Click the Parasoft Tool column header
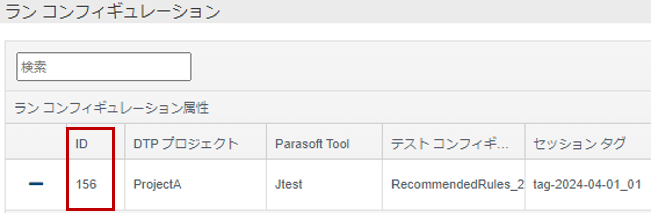This screenshot has height=213, width=651. (x=312, y=144)
